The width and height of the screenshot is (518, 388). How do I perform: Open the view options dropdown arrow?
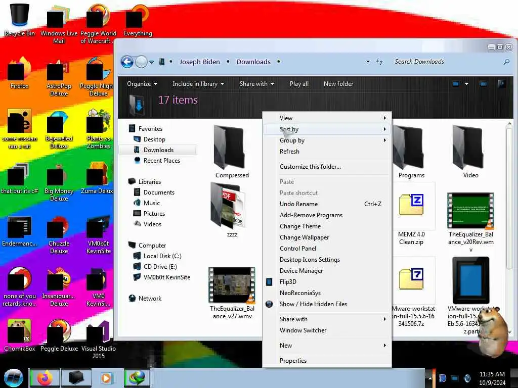coord(466,84)
